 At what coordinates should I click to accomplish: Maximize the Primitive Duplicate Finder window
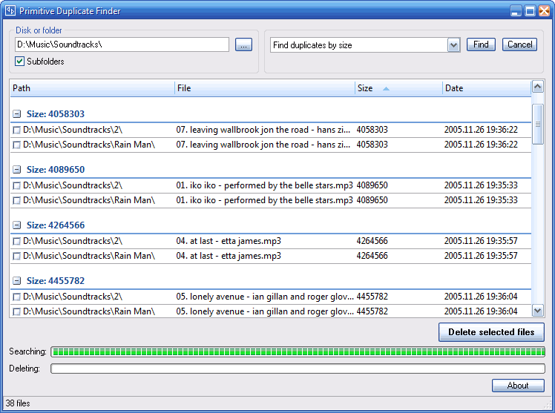coord(530,10)
